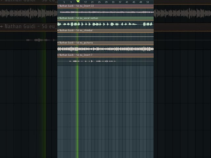Open clip menu arrow for Insert 7 clip

[x=58, y=55]
